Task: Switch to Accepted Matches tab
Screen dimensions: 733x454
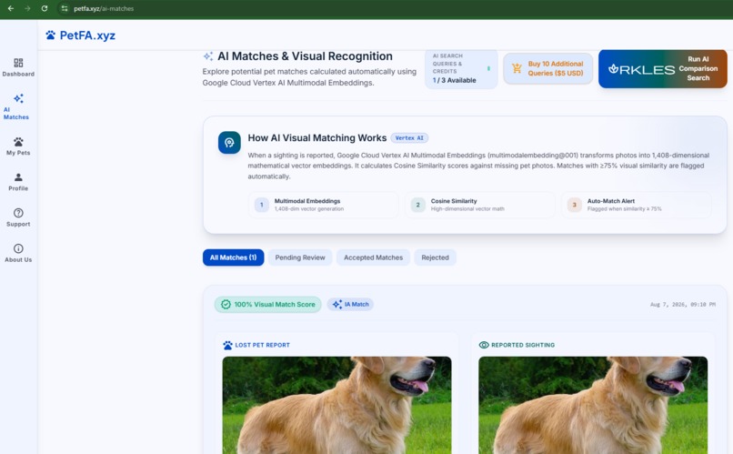Action: pos(373,257)
